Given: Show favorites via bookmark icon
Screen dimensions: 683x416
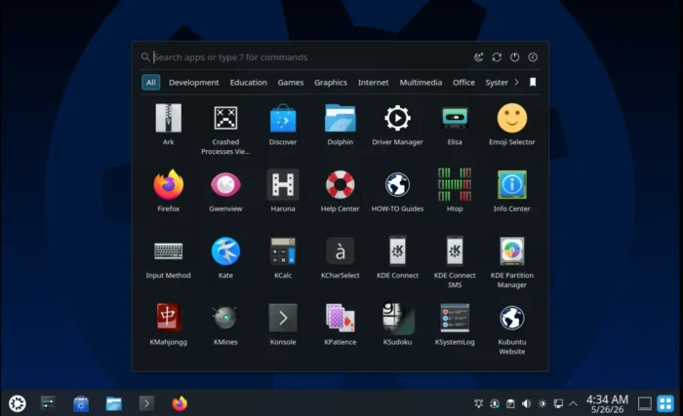Looking at the screenshot, I should coord(533,82).
